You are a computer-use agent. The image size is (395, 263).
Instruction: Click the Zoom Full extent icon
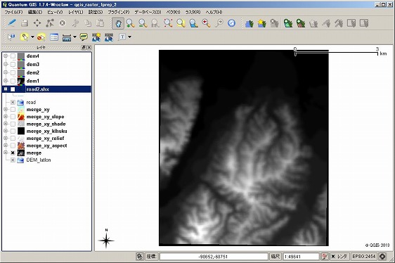pos(168,23)
